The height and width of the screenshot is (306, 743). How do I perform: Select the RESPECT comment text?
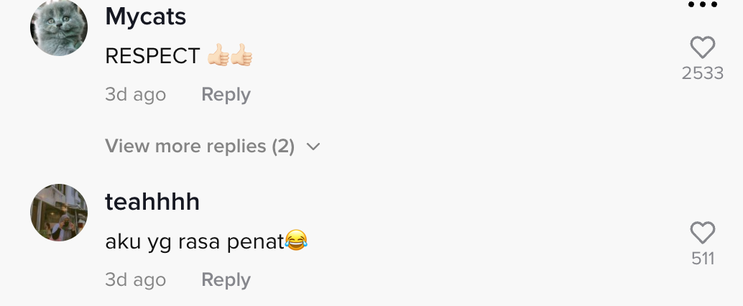point(152,56)
